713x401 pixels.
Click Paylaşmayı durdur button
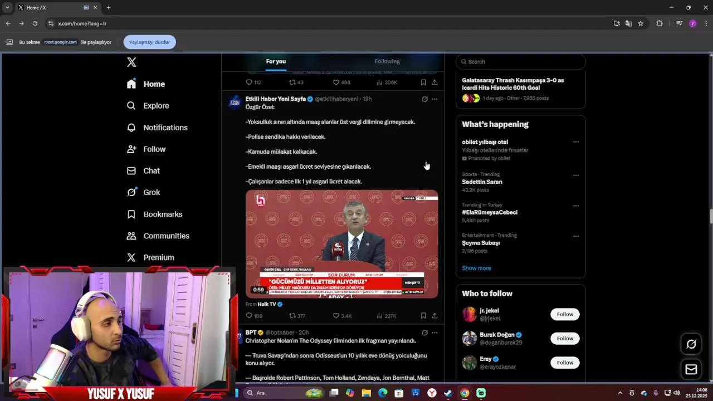(x=149, y=42)
